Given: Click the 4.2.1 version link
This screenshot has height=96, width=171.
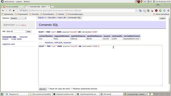Looking at the screenshot, I should (24, 25).
